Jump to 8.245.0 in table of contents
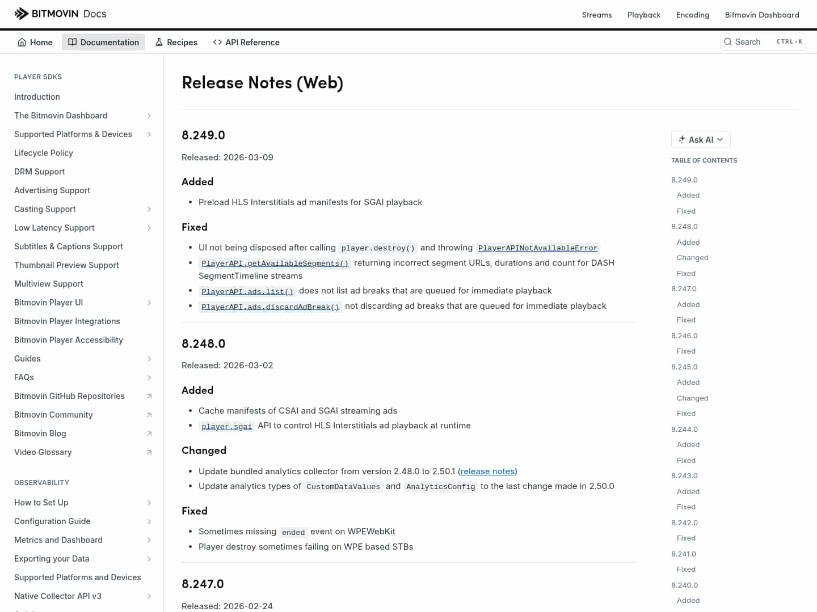This screenshot has height=612, width=817. [684, 367]
